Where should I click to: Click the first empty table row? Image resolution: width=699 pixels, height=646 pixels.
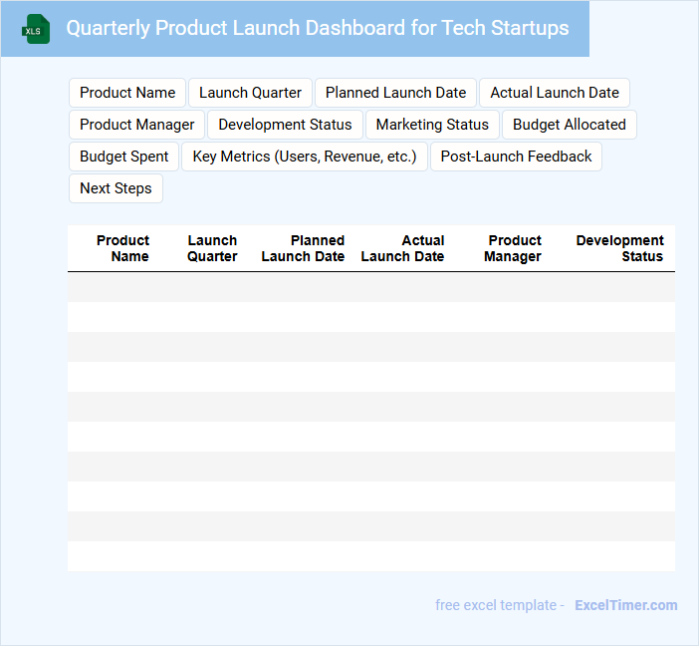point(370,287)
